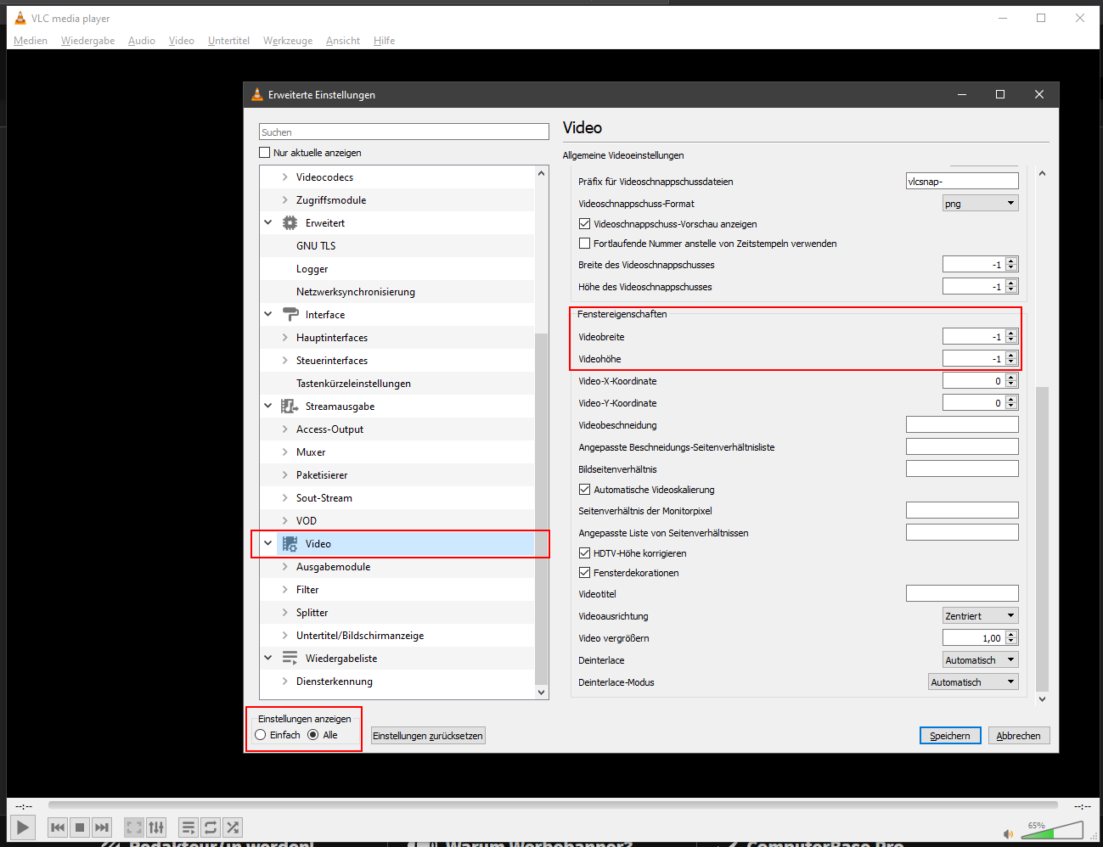Collapse the Wiedergabeliste section
Image resolution: width=1103 pixels, height=847 pixels.
(x=268, y=659)
